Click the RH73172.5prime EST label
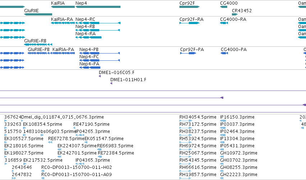This screenshot has width=306, height=180. tap(198, 124)
